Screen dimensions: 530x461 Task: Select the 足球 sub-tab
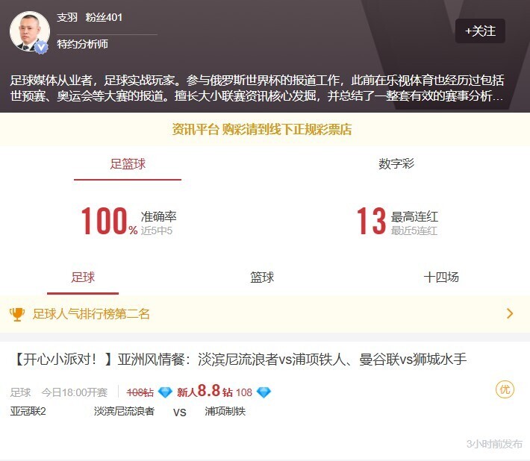[83, 277]
